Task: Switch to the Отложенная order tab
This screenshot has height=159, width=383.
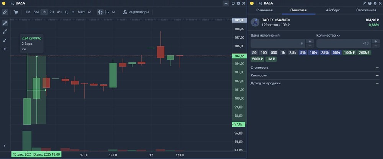Action: tap(366, 10)
